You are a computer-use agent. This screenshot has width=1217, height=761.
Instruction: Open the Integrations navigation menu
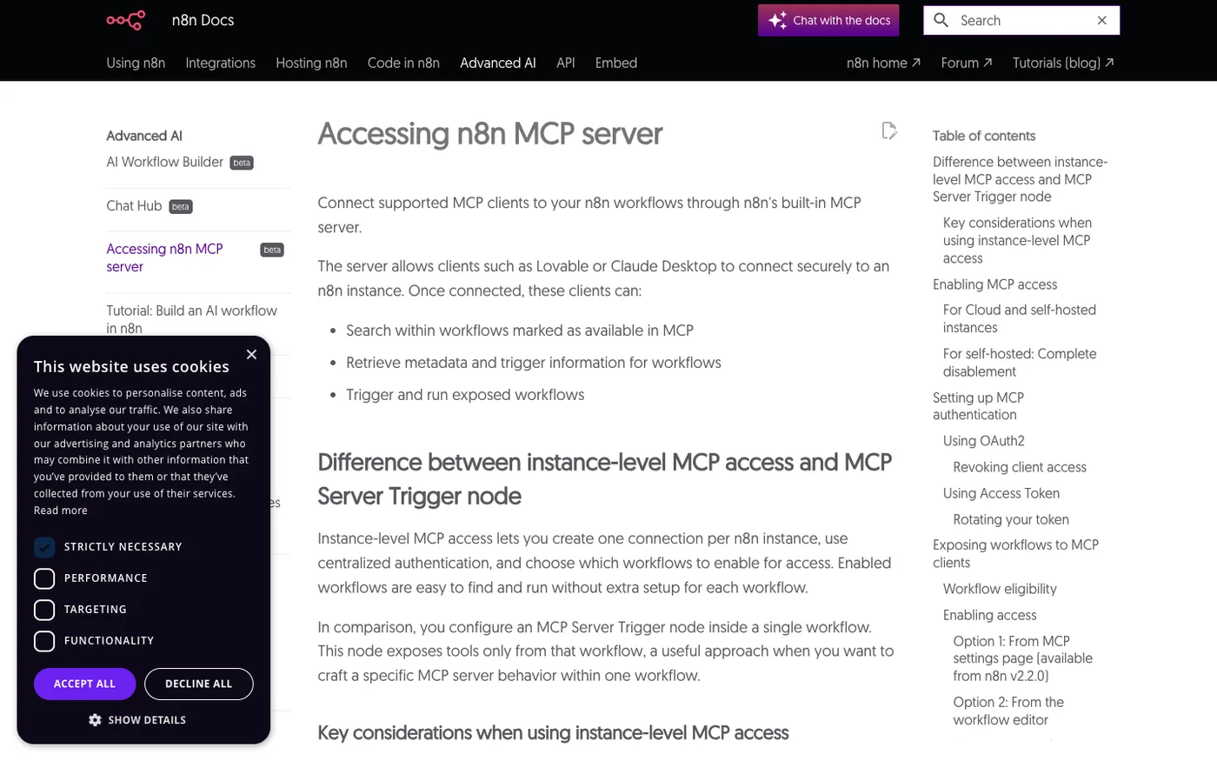pos(220,63)
